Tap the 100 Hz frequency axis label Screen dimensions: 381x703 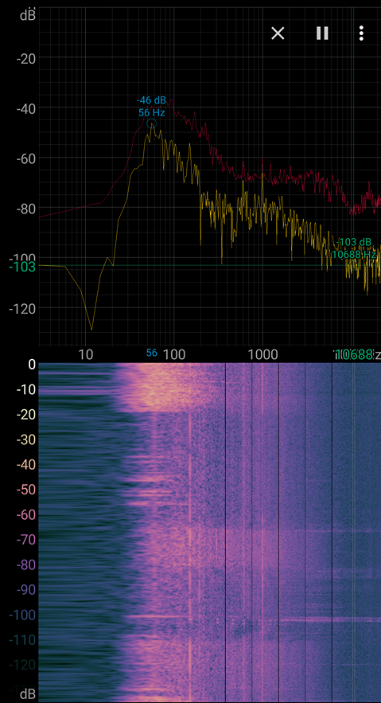pyautogui.click(x=173, y=355)
